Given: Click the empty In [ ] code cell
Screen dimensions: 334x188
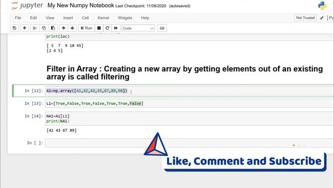Looking at the screenshot, I should click(x=189, y=143).
